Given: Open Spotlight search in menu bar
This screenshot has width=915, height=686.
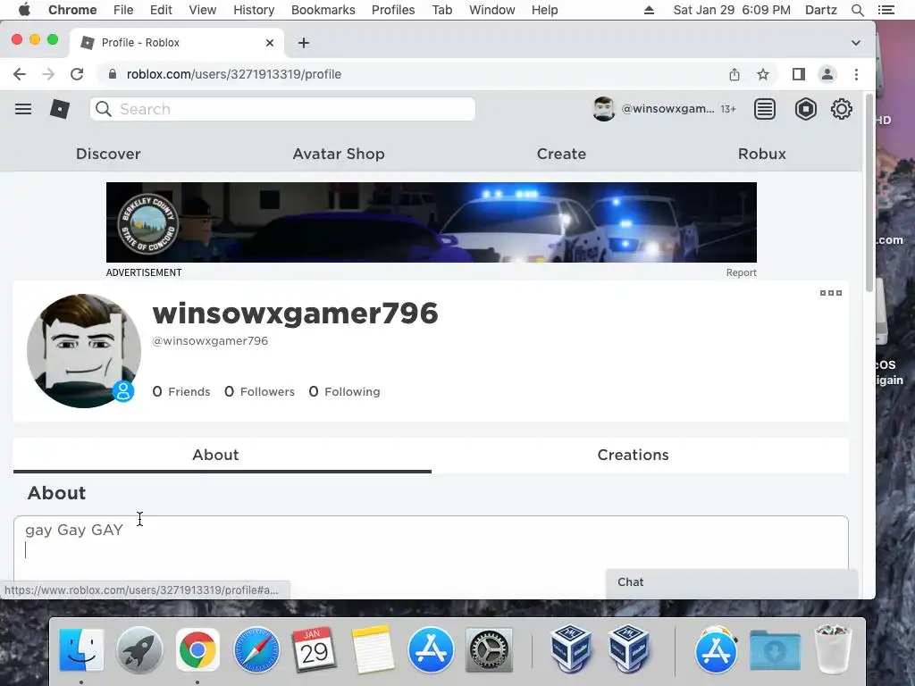Looking at the screenshot, I should (x=857, y=10).
